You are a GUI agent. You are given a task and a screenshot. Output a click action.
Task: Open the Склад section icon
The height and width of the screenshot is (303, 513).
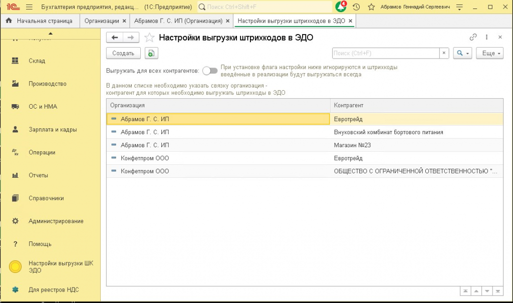click(15, 61)
